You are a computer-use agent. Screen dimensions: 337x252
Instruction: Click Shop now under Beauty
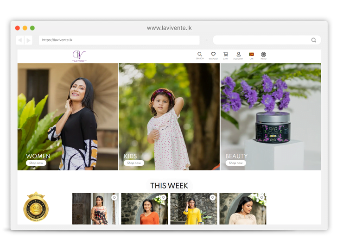pyautogui.click(x=235, y=163)
